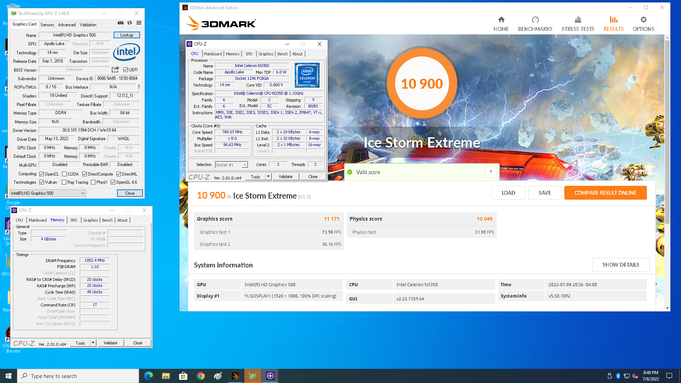The image size is (681, 383).
Task: Open the RESULTS section in 3DMark
Action: (613, 24)
